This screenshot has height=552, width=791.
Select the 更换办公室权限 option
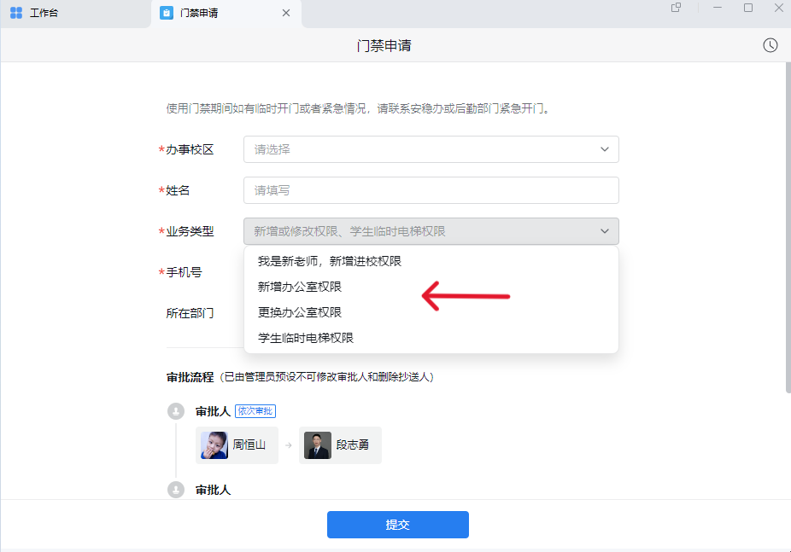[300, 312]
